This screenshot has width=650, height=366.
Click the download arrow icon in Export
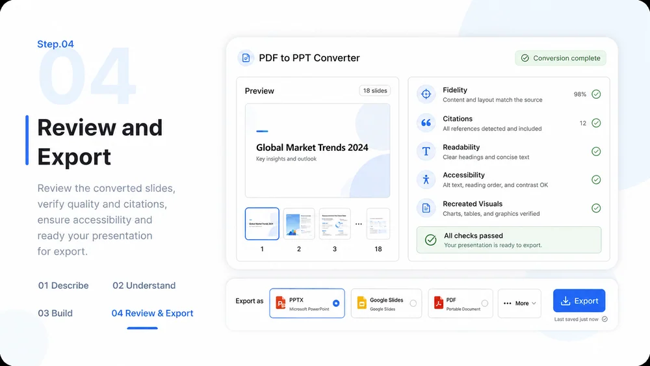[565, 301]
